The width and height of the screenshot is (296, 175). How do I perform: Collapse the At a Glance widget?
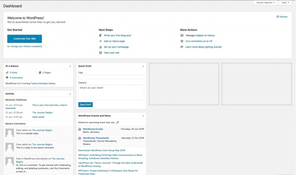pyautogui.click(x=70, y=66)
